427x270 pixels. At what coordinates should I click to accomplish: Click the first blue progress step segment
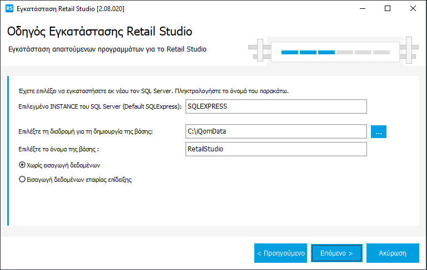point(290,52)
